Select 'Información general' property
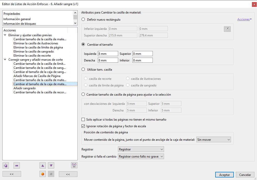This screenshot has width=257, height=180. pyautogui.click(x=17, y=19)
